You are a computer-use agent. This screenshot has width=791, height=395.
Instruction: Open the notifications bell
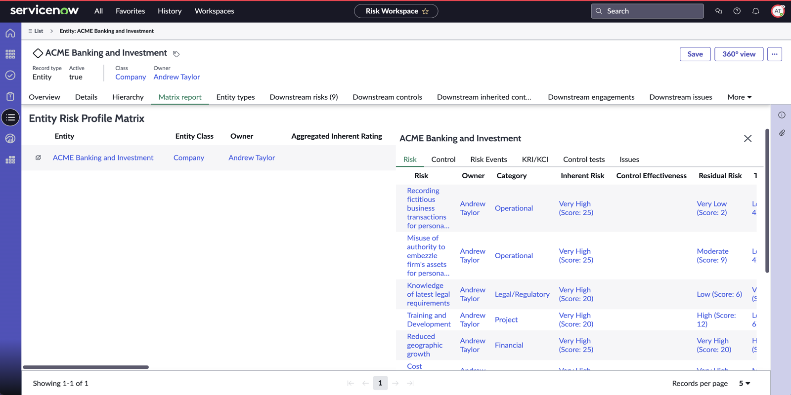coord(755,11)
